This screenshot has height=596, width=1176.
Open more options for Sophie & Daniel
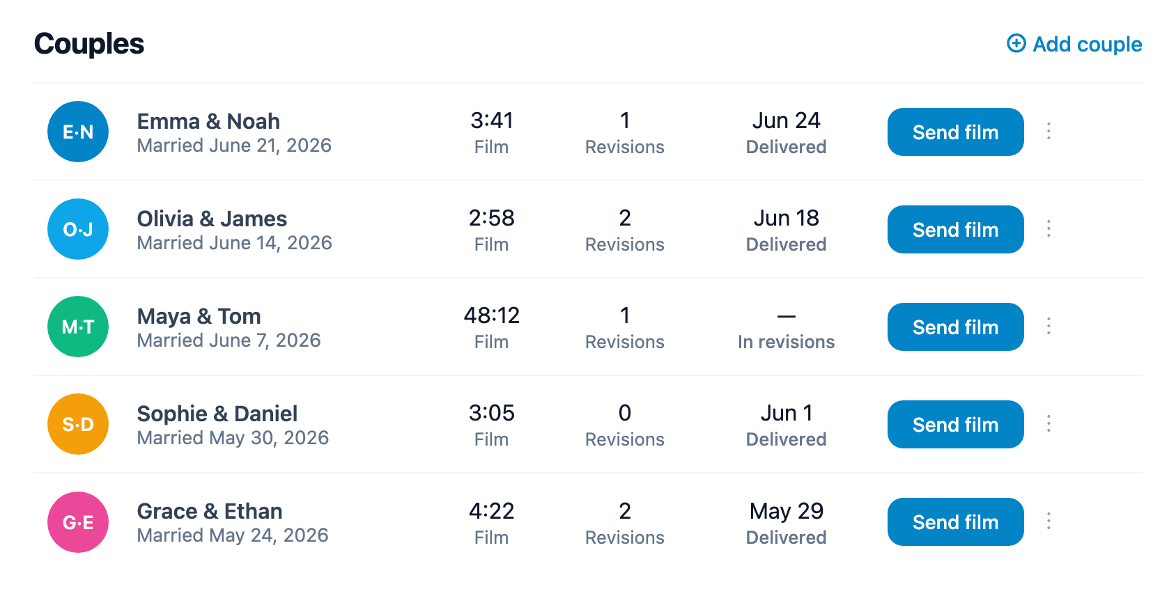1049,424
